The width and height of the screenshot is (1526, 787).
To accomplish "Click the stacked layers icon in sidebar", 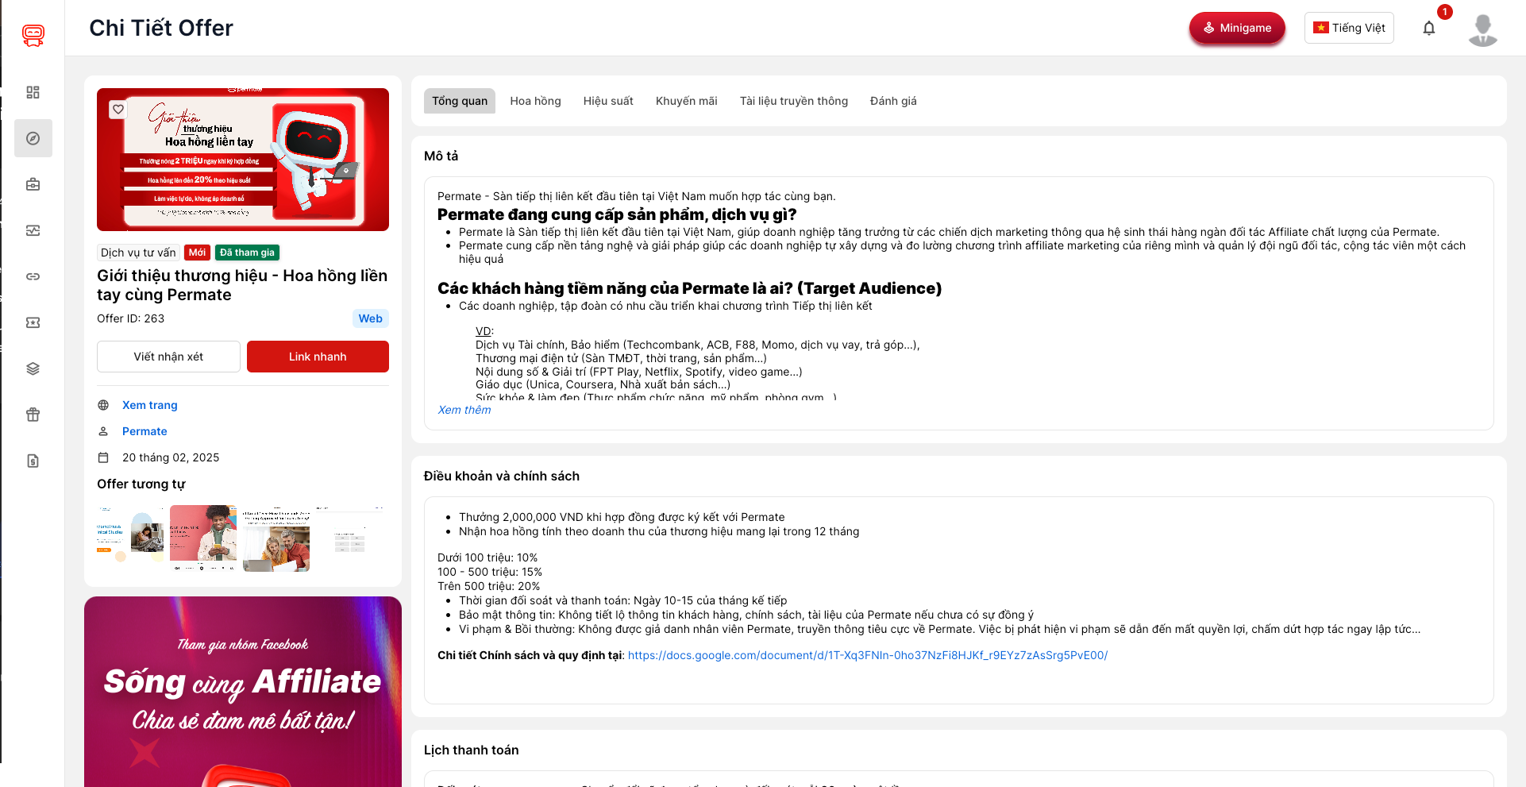I will coord(33,368).
